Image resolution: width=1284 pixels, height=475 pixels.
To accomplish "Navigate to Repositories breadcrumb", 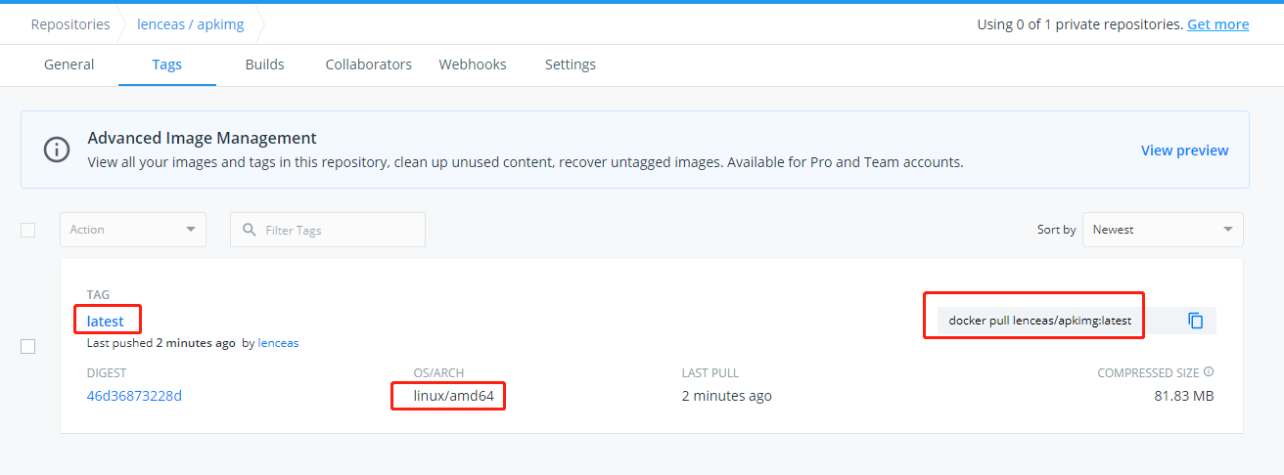I will click(x=69, y=24).
